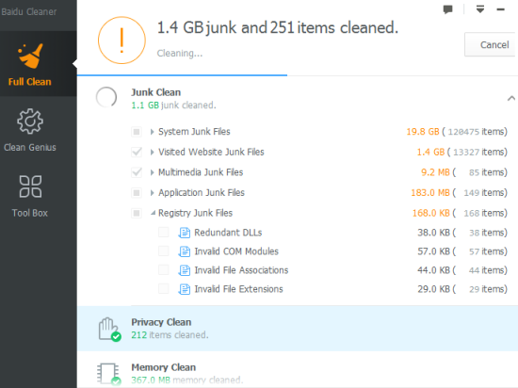The height and width of the screenshot is (388, 518).
Task: Click the feedback speech bubble icon
Action: (447, 9)
